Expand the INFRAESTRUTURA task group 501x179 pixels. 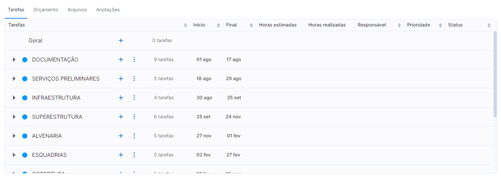[x=14, y=98]
